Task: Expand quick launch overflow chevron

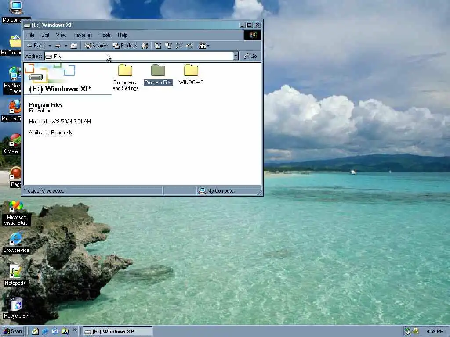Action: [x=75, y=330]
